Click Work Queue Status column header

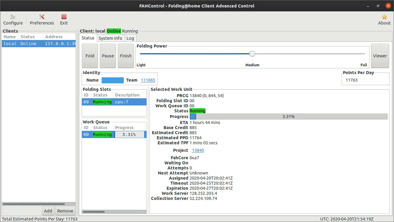coord(102,128)
